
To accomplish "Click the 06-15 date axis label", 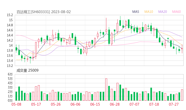I will (x=95, y=104).
